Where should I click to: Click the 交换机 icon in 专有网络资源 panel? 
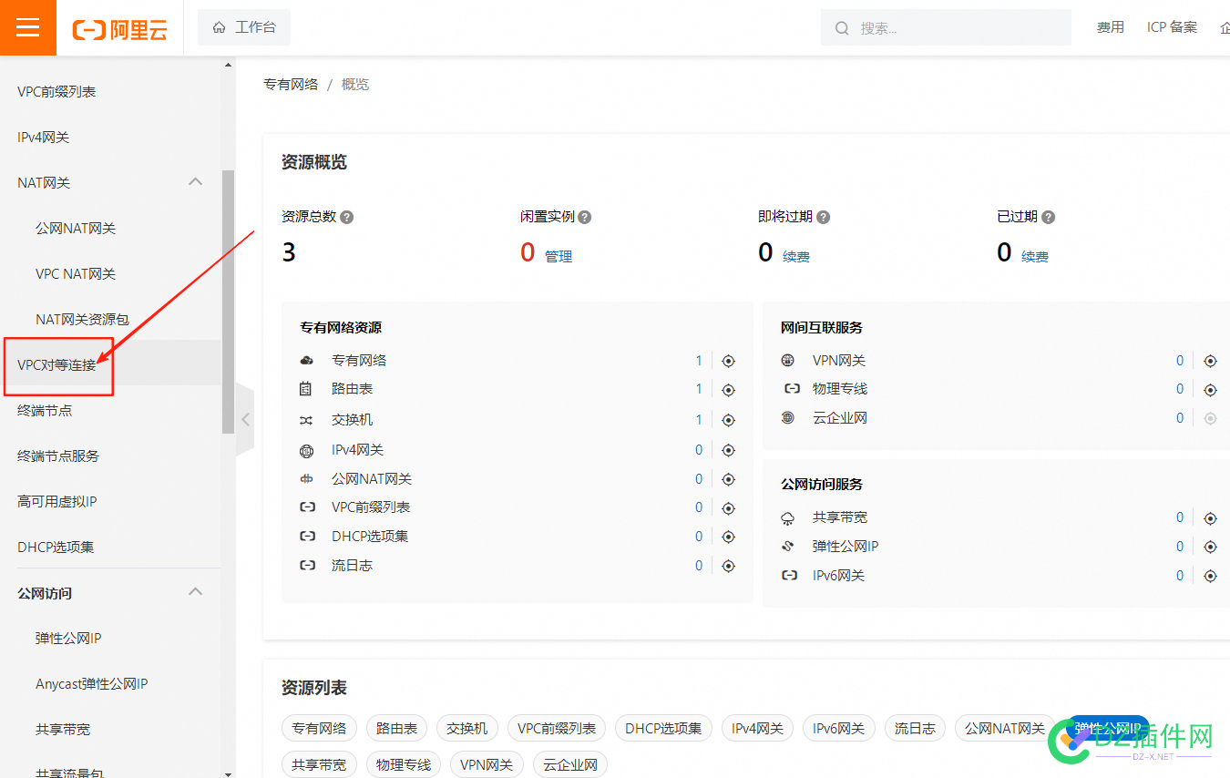307,419
